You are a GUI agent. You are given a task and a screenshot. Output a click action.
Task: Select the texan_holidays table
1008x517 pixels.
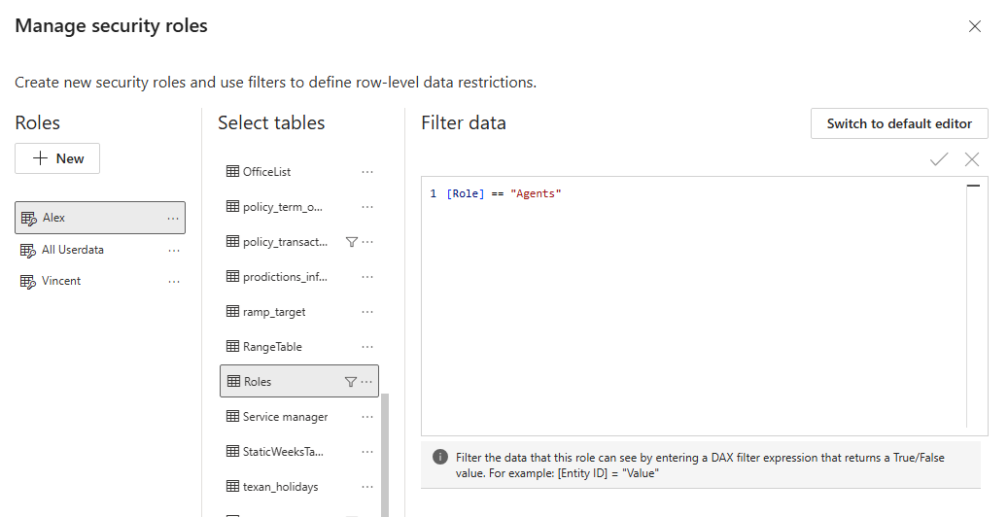280,487
